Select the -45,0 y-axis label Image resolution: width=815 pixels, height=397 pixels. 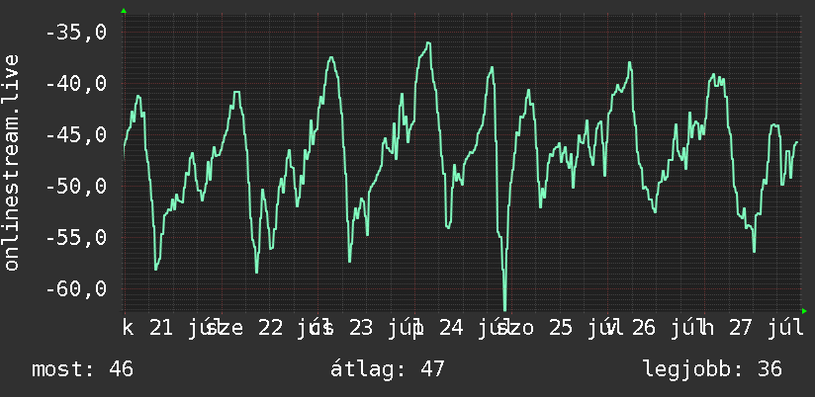76,135
